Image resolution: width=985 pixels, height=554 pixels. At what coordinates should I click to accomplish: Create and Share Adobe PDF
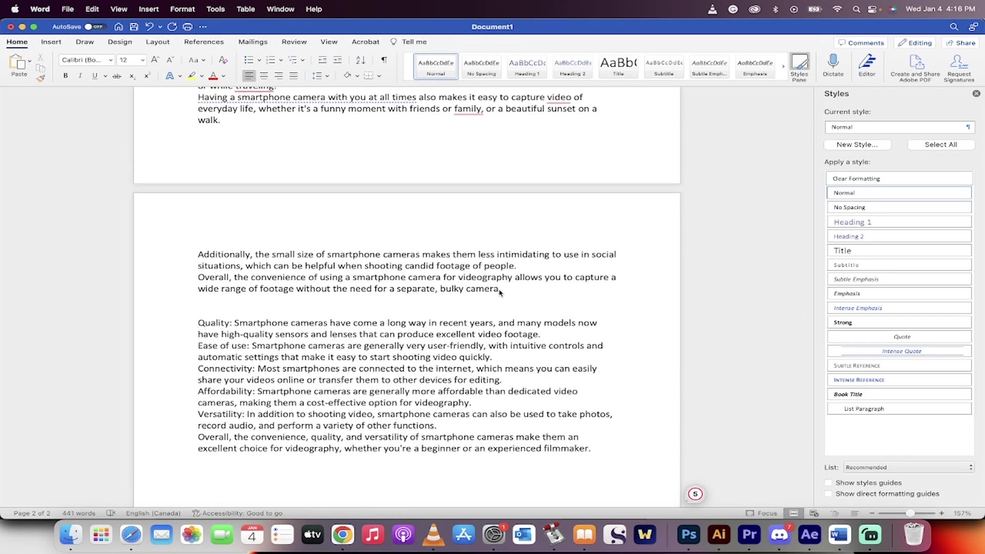[915, 67]
